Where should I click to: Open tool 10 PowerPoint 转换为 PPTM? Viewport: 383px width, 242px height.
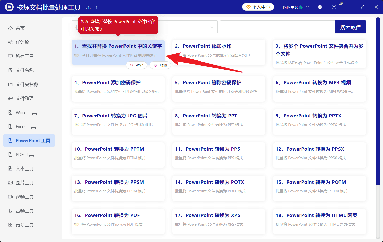pyautogui.click(x=118, y=155)
